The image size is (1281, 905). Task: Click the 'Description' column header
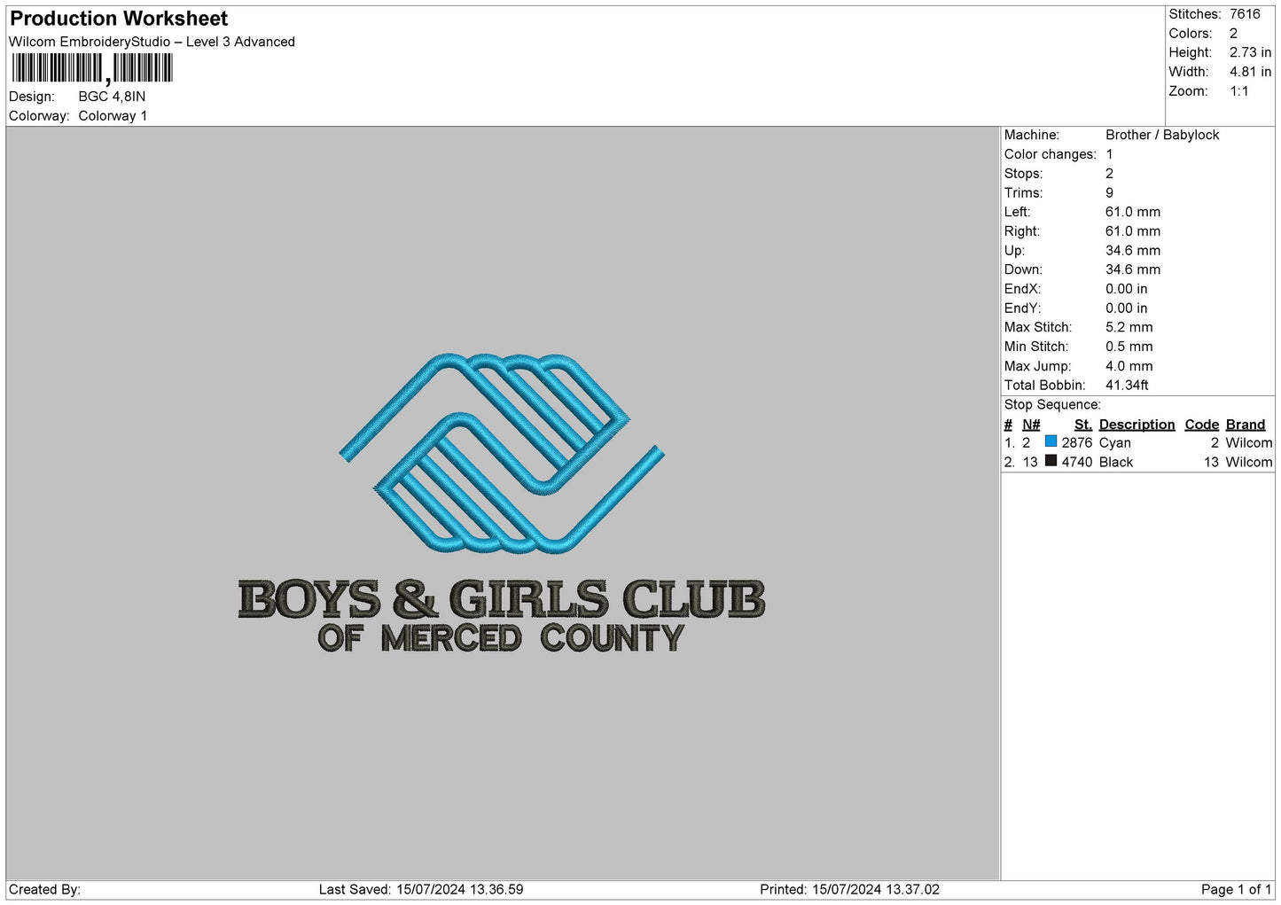coord(1136,425)
